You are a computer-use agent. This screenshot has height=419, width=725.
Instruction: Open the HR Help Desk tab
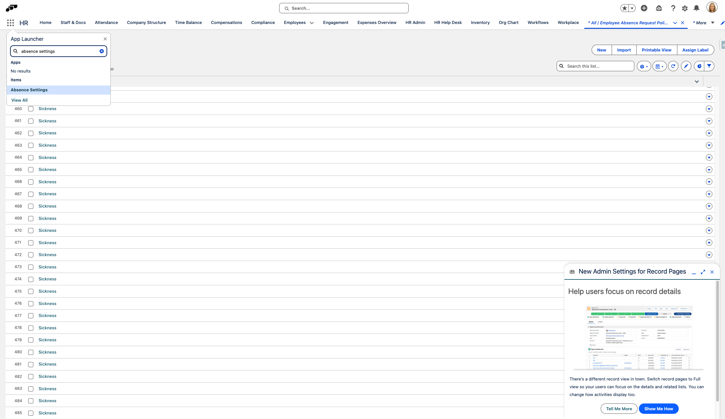coord(448,23)
